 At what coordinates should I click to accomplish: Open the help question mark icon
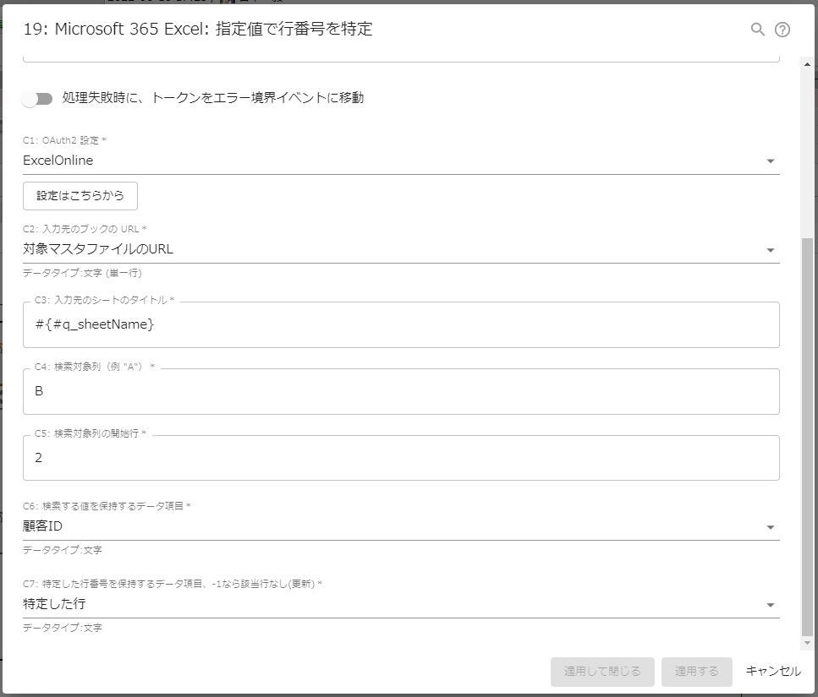coord(782,29)
